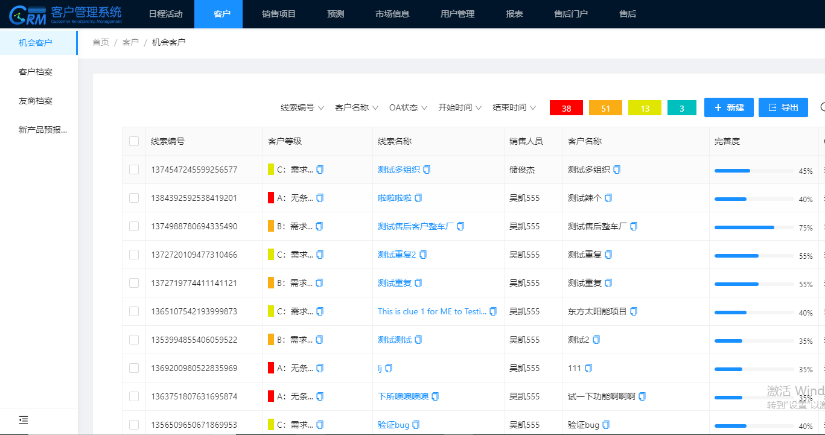Open the 销售项目 top menu
This screenshot has height=435, width=825.
pyautogui.click(x=279, y=14)
